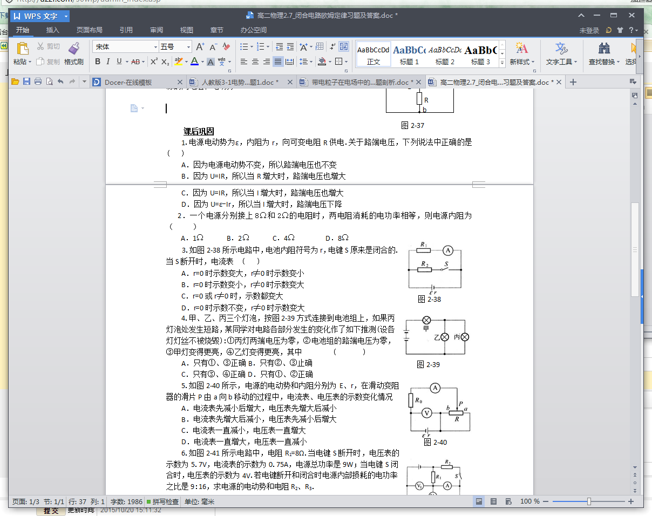The width and height of the screenshot is (652, 516).
Task: Close the Docer-在线模板 tab
Action: click(x=181, y=82)
